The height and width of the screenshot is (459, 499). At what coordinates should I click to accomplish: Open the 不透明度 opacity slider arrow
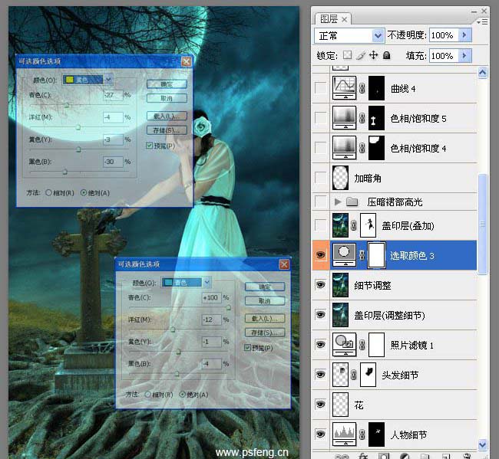[464, 34]
